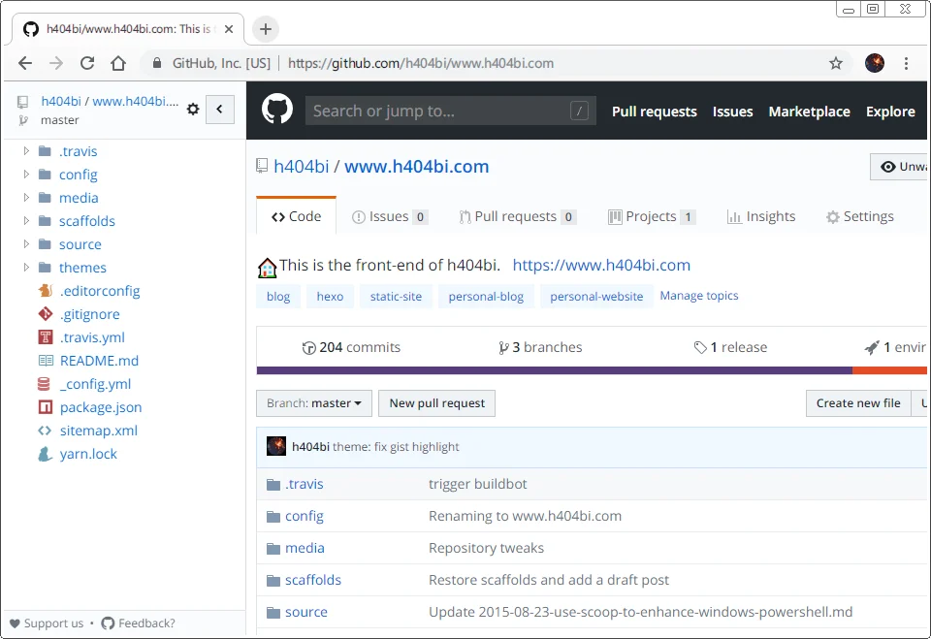
Task: Click the GitHub Octocat logo in header
Action: [x=277, y=111]
